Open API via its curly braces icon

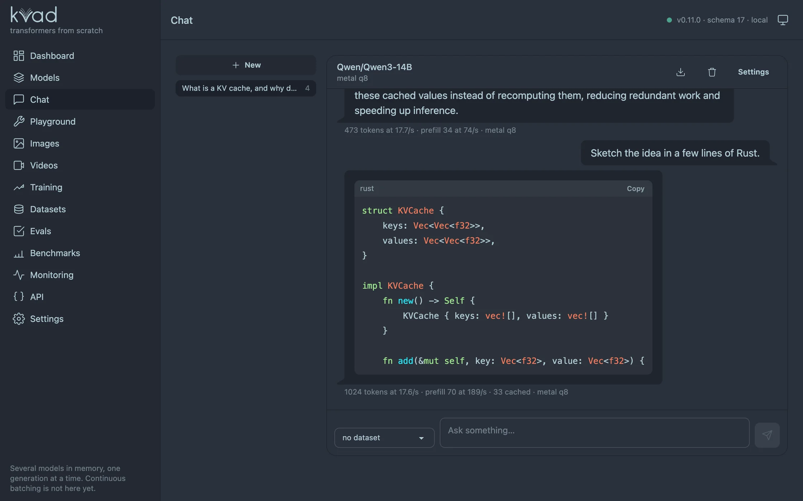point(19,297)
